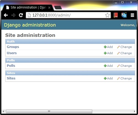Add a new User
The image size is (138, 115).
108,53
